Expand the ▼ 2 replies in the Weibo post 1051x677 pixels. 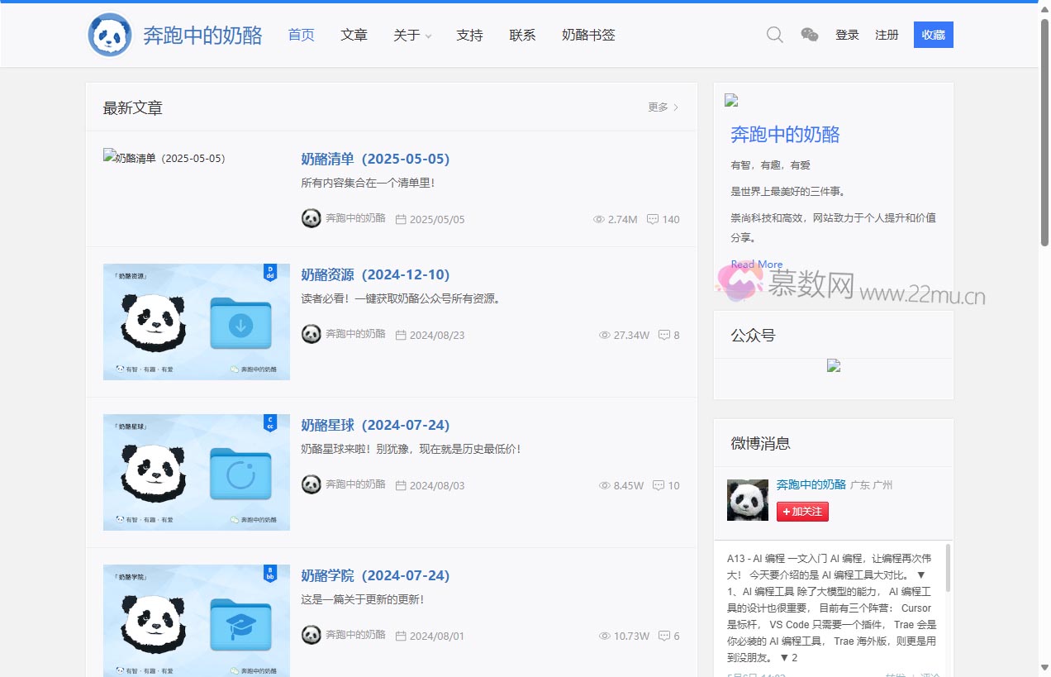tap(788, 657)
